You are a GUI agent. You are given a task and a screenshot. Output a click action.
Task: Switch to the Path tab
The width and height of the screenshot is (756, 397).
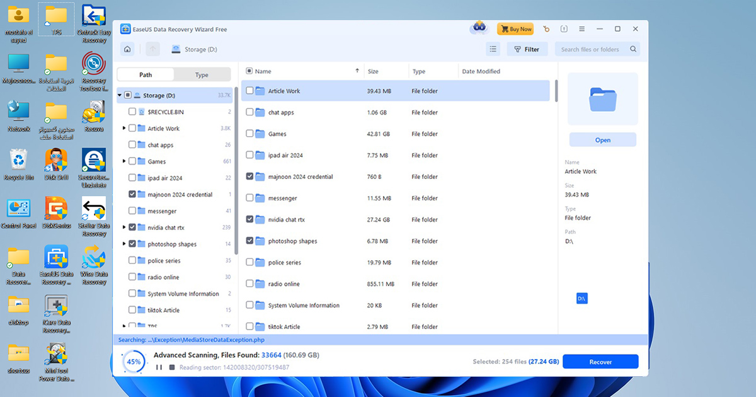pyautogui.click(x=146, y=75)
